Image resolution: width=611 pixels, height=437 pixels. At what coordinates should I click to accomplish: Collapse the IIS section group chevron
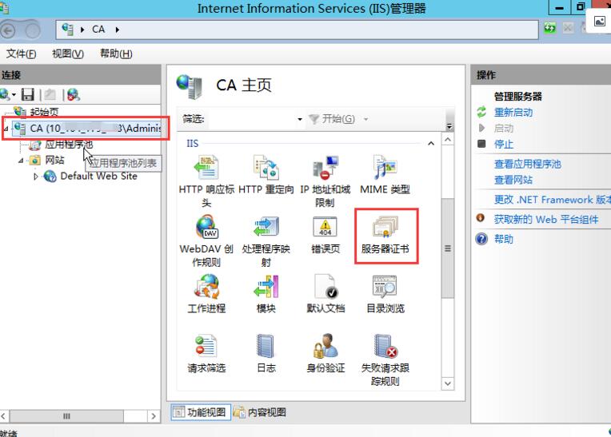coord(431,144)
